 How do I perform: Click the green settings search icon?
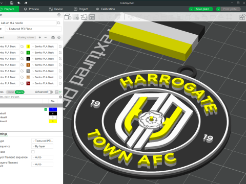click(x=60, y=92)
